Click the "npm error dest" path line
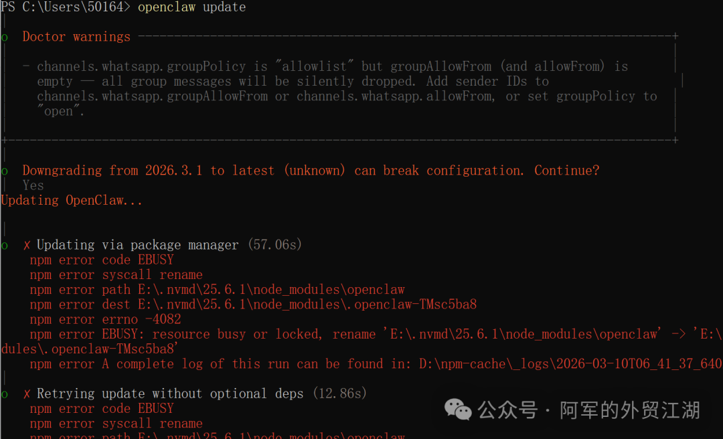 point(253,304)
